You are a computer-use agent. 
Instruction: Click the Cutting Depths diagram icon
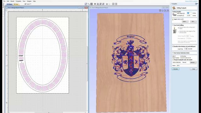[x=174, y=15]
